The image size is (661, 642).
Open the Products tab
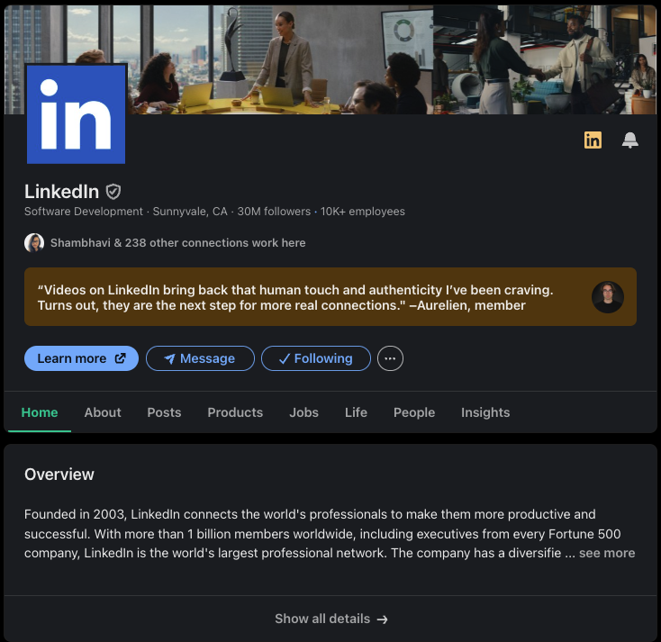tap(235, 412)
